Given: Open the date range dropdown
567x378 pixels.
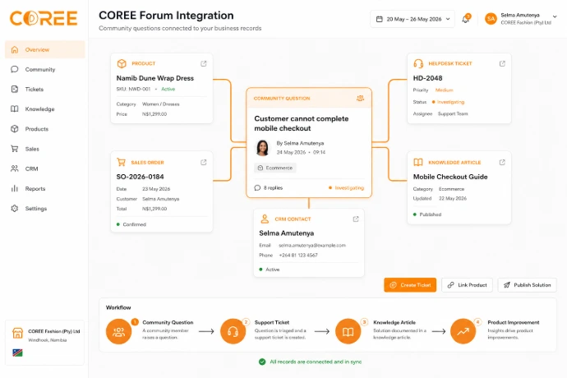Looking at the screenshot, I should 413,19.
